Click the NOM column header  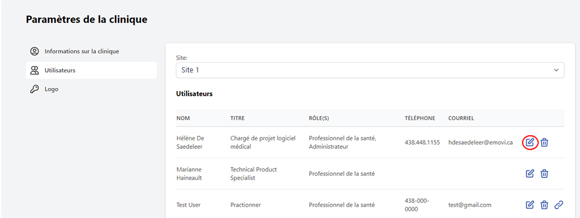183,118
